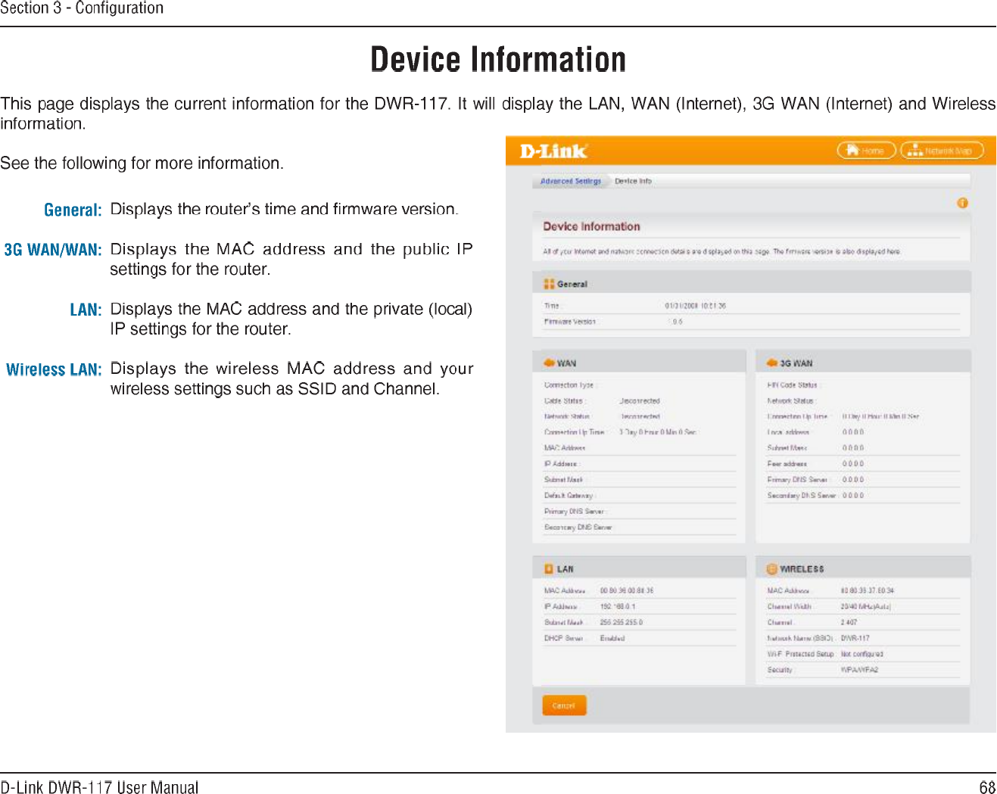This screenshot has height=794, width=997.
Task: Click the Security WPA/WPA2 value
Action: (x=859, y=671)
